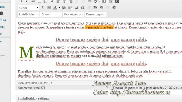Align text to the right
The height and width of the screenshot is (102, 182).
[71, 1]
